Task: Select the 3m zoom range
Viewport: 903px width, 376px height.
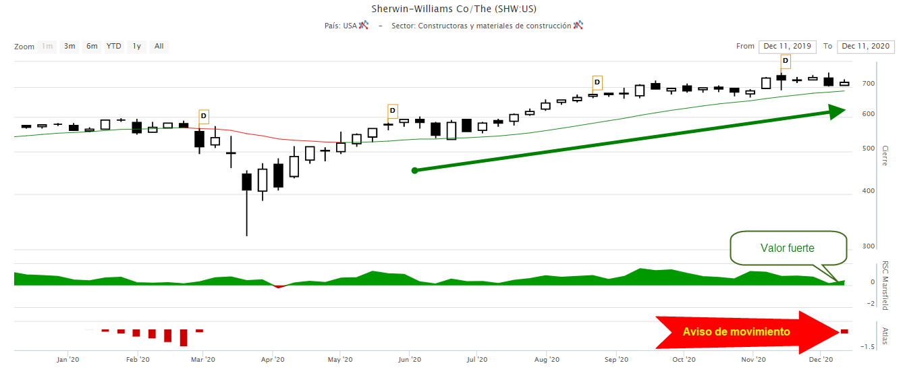Action: coord(70,47)
